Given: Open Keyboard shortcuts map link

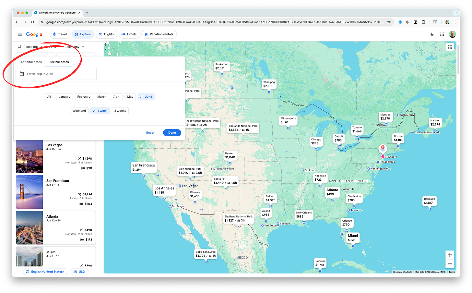Looking at the screenshot, I should pyautogui.click(x=403, y=272).
